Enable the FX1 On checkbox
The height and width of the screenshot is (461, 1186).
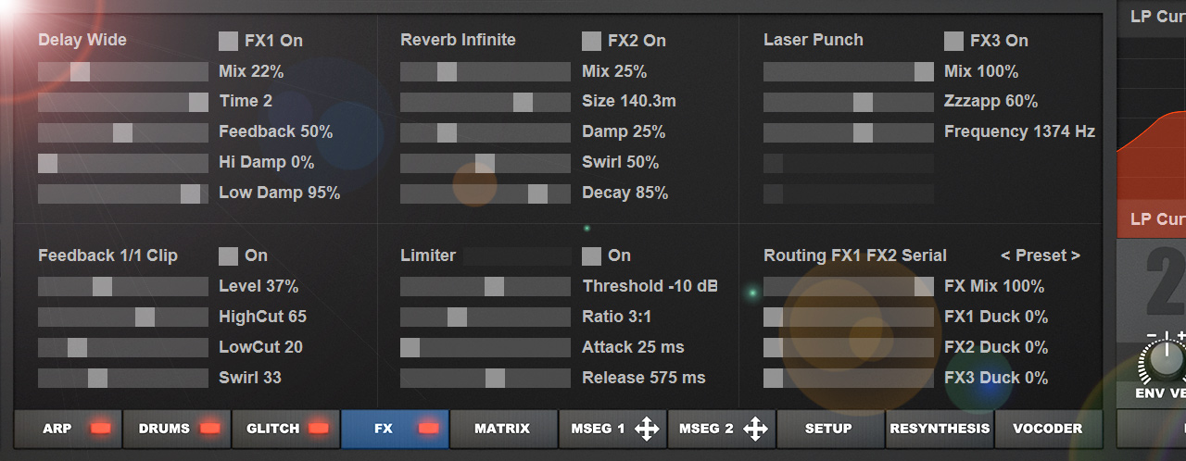(x=228, y=41)
